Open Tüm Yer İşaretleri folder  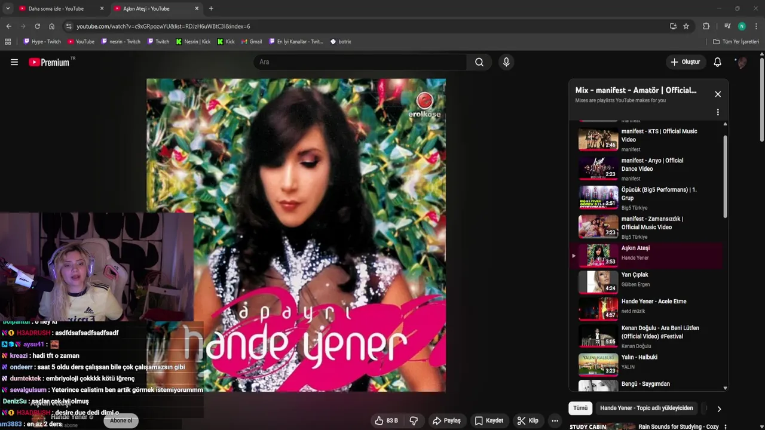[736, 42]
